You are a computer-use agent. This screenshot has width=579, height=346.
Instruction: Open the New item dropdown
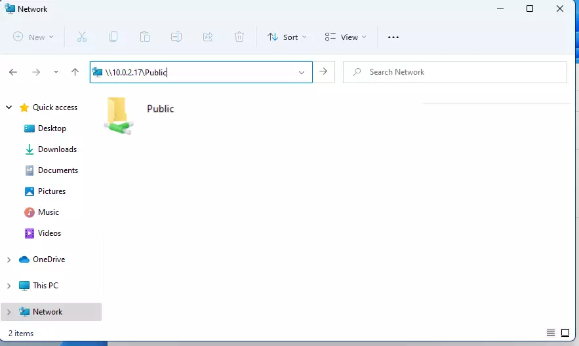(33, 37)
